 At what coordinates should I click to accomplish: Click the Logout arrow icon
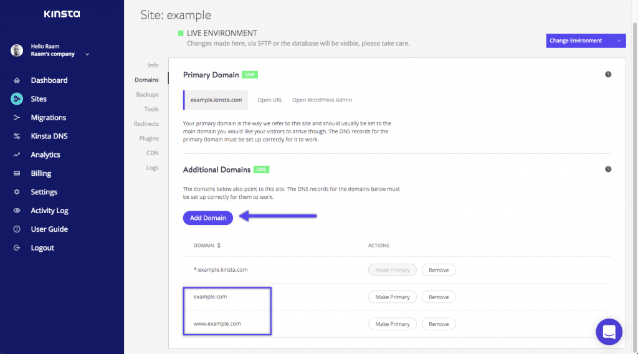(17, 248)
